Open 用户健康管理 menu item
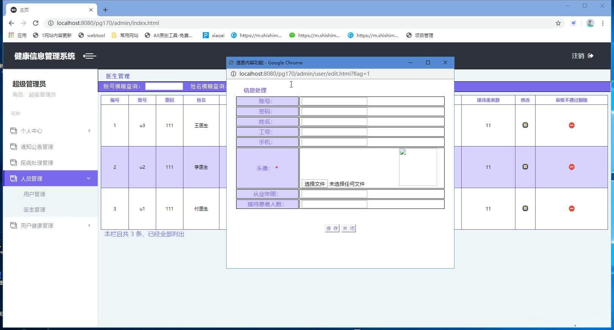The width and height of the screenshot is (614, 330). coord(37,226)
